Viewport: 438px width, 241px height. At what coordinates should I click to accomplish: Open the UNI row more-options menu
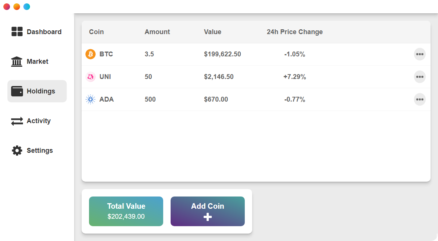point(419,77)
